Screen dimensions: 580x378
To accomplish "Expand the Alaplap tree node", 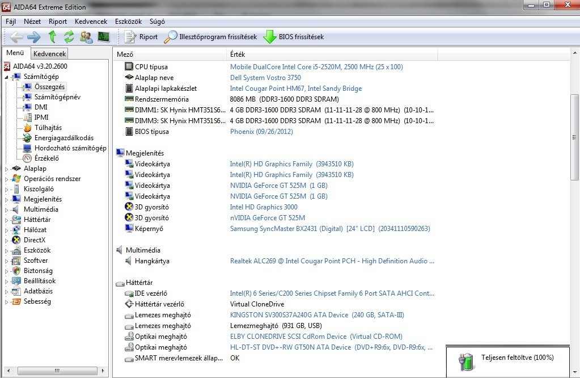I will 6,169.
